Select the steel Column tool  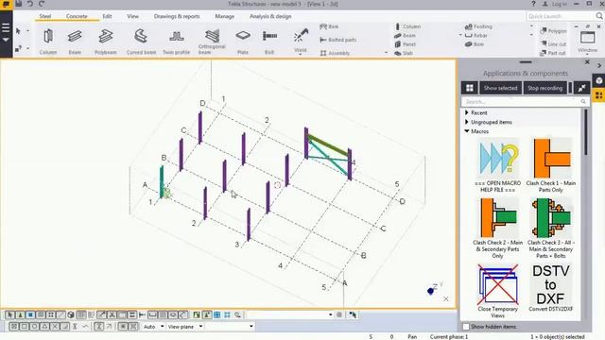point(48,41)
